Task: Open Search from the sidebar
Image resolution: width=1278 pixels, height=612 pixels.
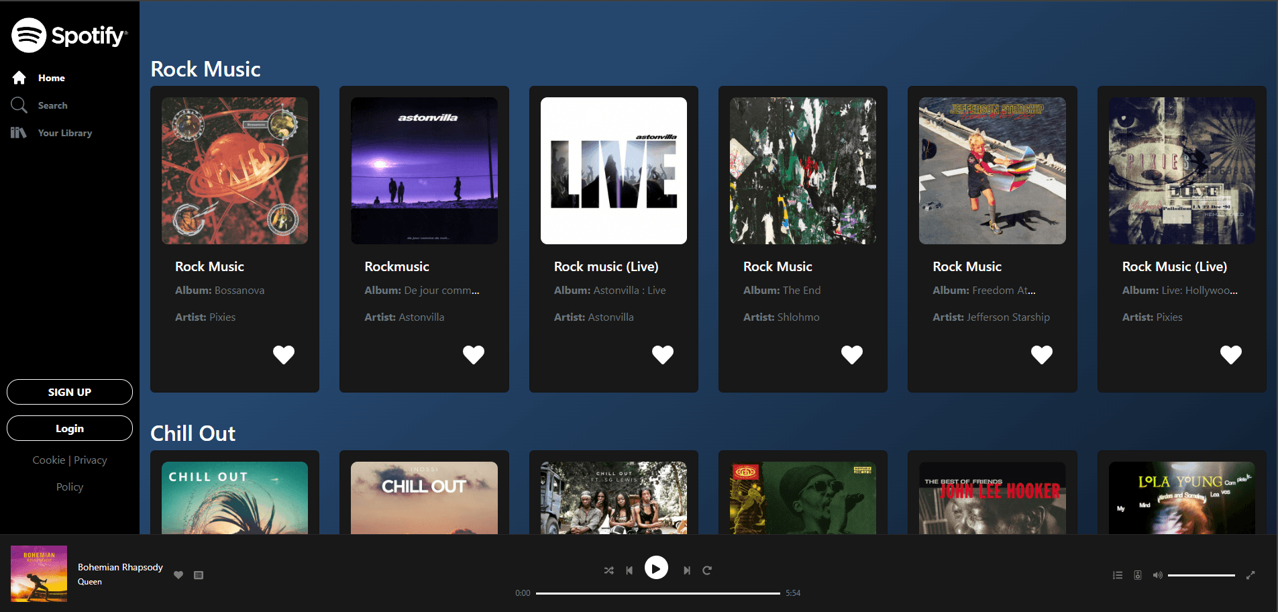Action: tap(52, 105)
